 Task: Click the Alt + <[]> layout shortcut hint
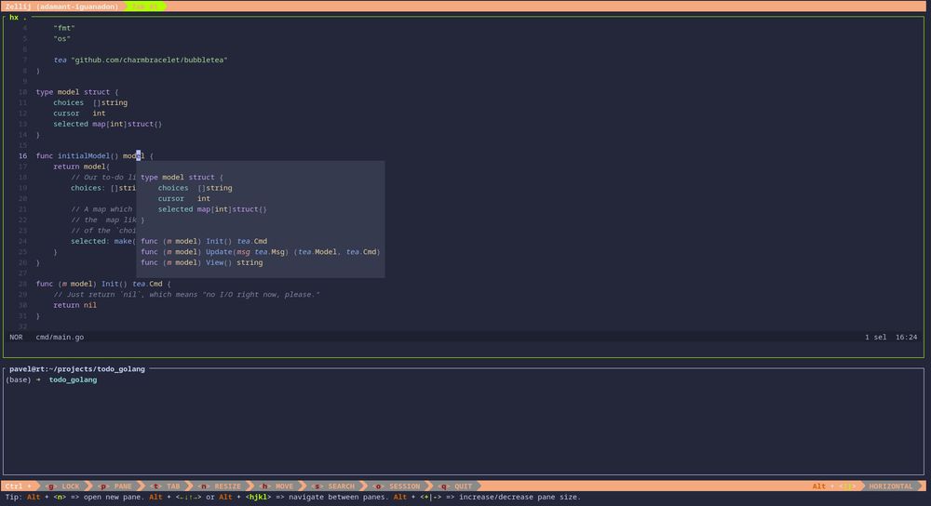coord(834,486)
